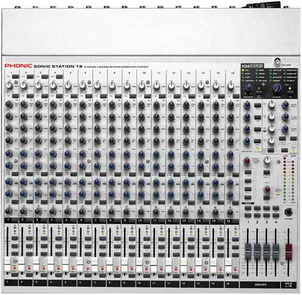Click channel 1's button just below the gain knob
The image size is (302, 295).
point(15,96)
